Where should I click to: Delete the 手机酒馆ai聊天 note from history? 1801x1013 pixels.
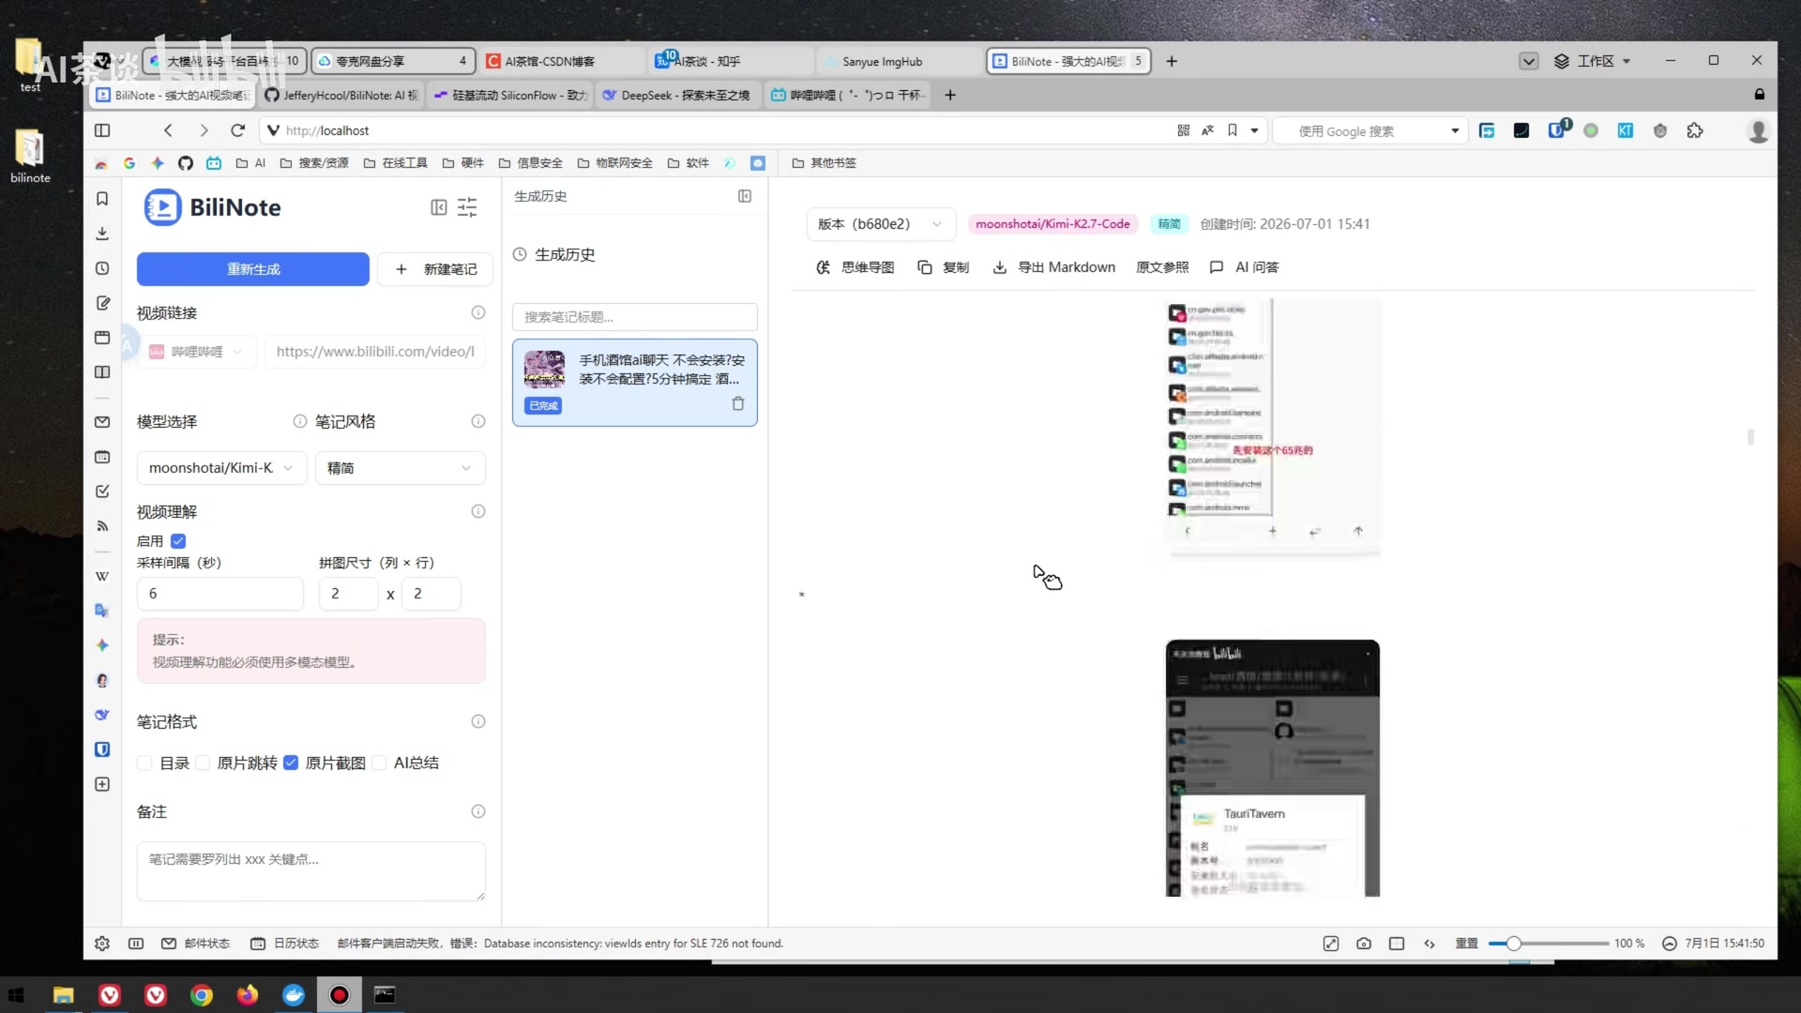pyautogui.click(x=738, y=403)
